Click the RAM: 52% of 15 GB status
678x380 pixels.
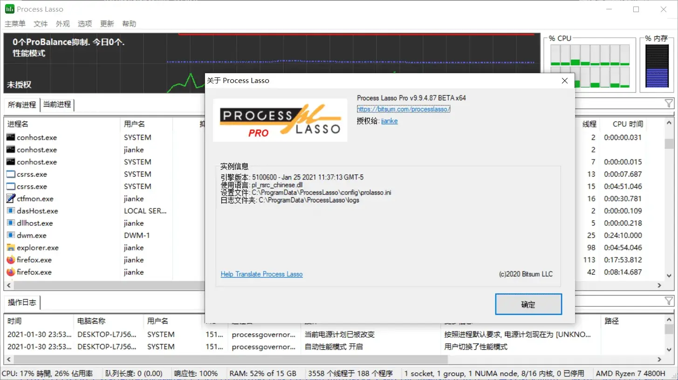263,373
